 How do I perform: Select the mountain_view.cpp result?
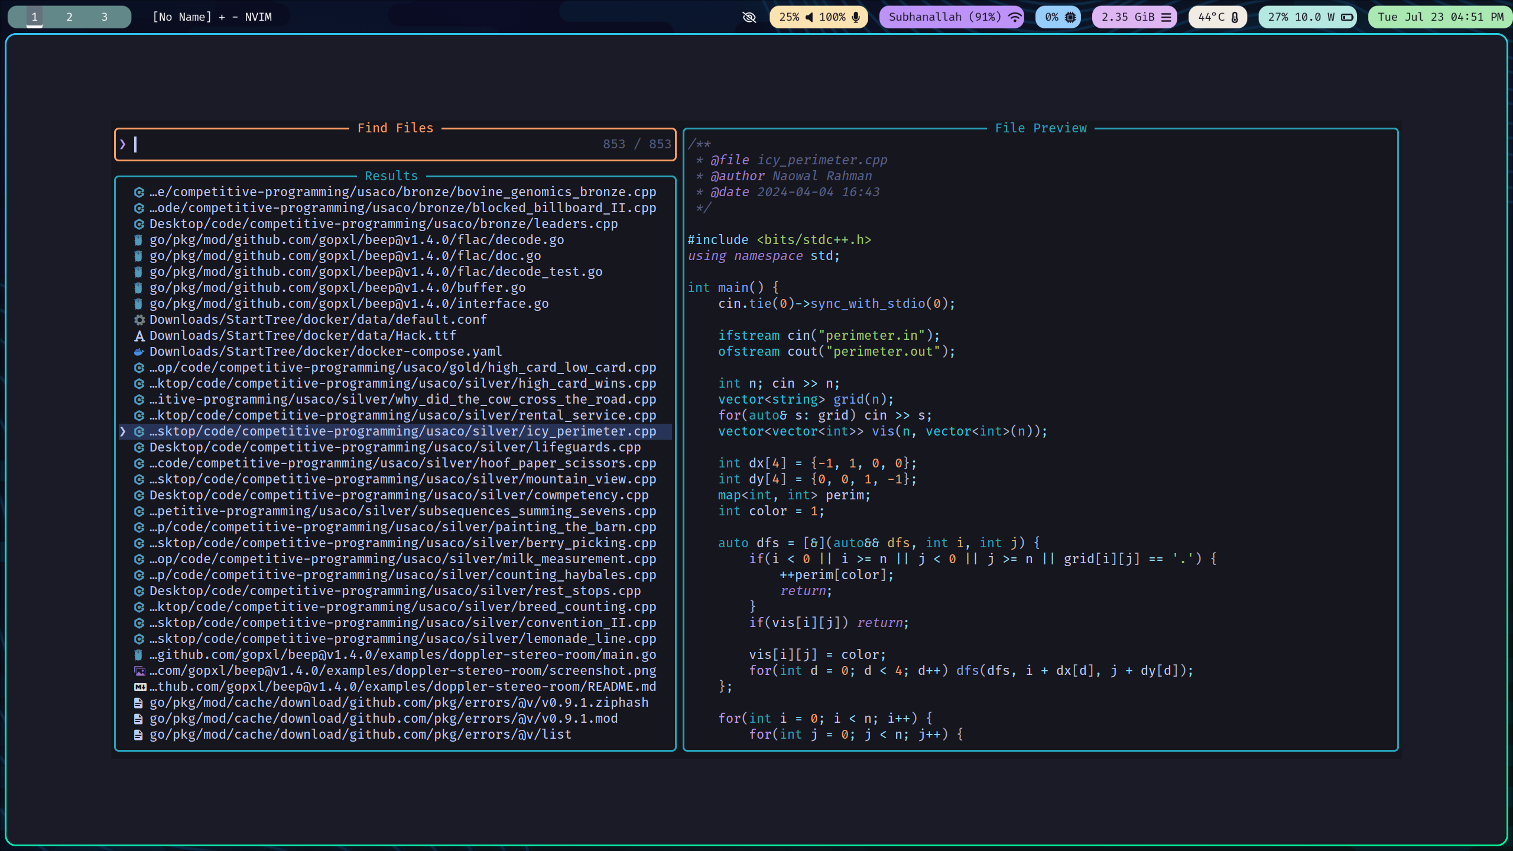(x=395, y=479)
